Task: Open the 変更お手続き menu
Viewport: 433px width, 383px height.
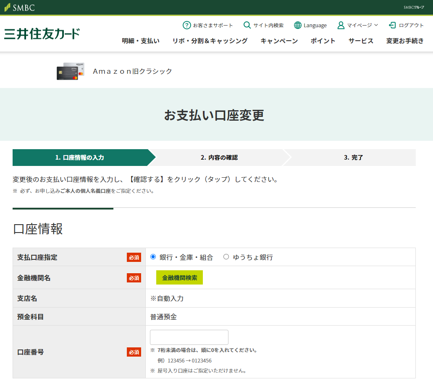Action: click(x=404, y=41)
